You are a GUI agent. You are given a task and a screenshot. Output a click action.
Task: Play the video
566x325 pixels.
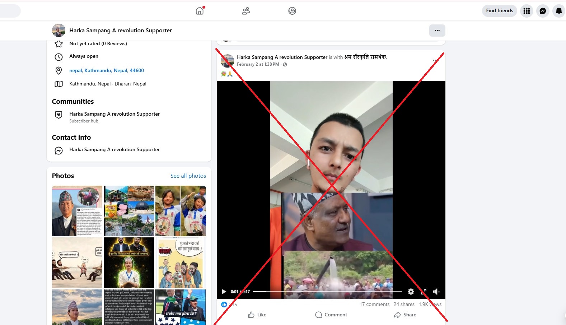point(224,292)
